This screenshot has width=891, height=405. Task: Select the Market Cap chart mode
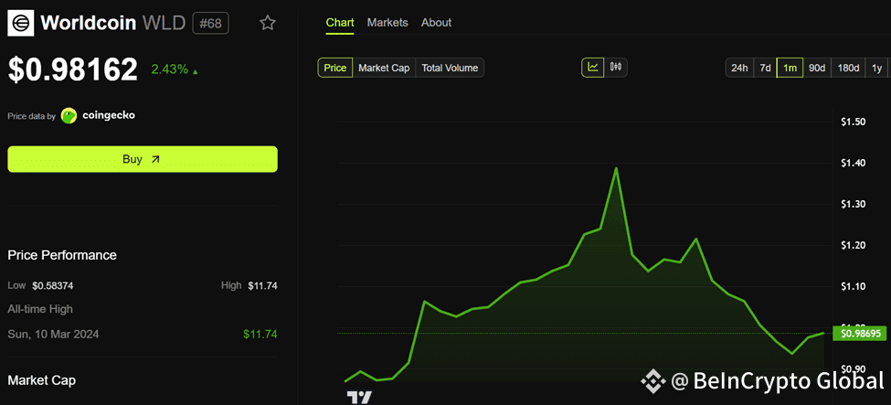coord(384,68)
